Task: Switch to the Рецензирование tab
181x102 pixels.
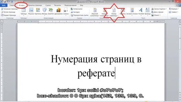Action: pos(70,5)
